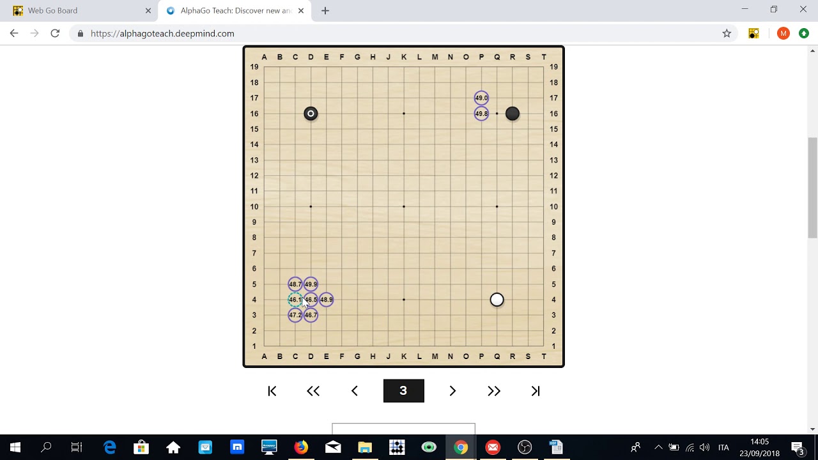Click the black stone at R16
Viewport: 818px width, 460px height.
513,114
